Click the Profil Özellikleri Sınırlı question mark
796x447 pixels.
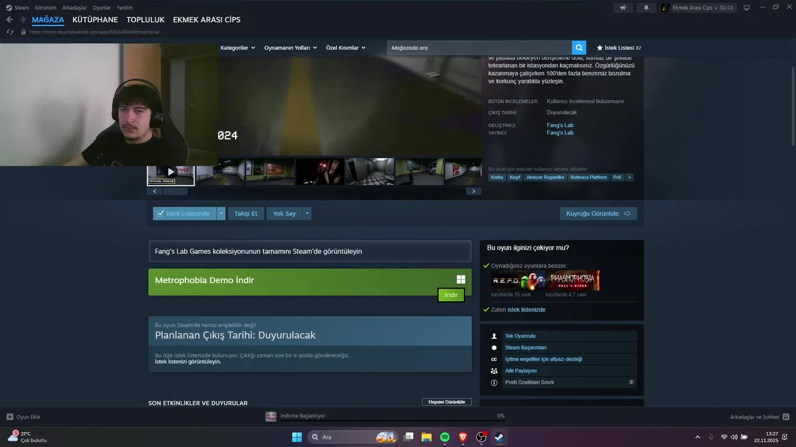[x=631, y=382]
